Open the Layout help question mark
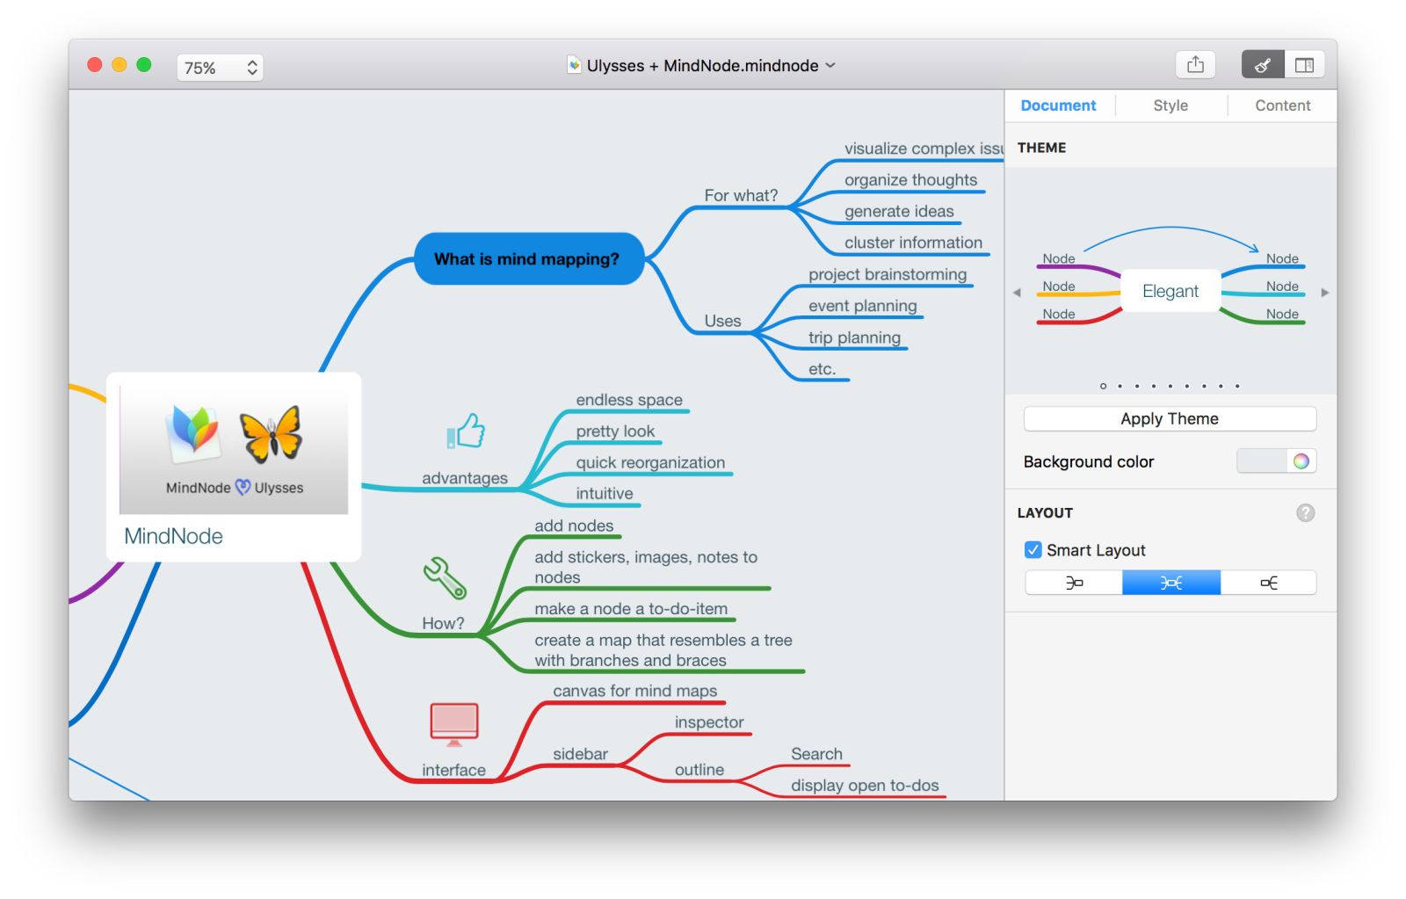Screen dimensions: 1406x899 pyautogui.click(x=1306, y=513)
